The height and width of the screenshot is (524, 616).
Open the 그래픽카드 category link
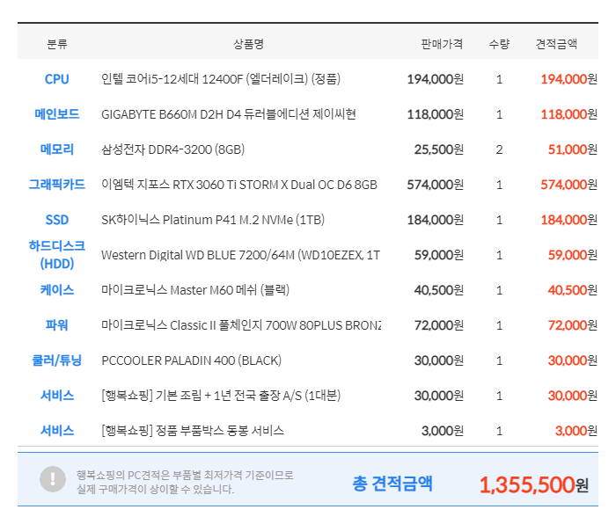click(57, 185)
